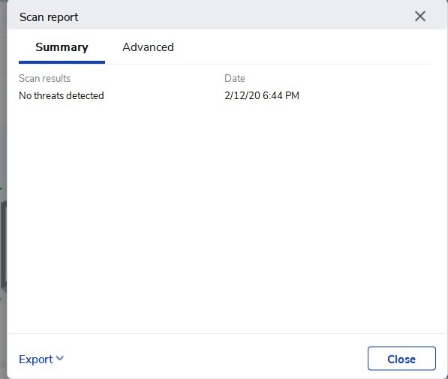Screen dimensions: 448x379
Task: Click the 'Scan results' column label
Action: 44,78
